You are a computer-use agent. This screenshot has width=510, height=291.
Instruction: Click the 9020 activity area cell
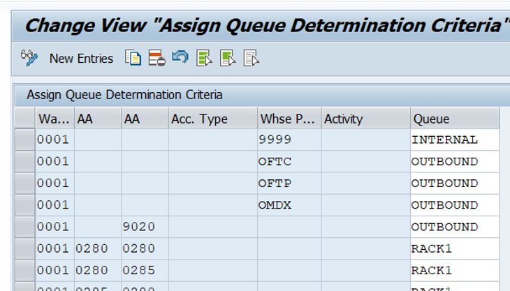pos(145,227)
